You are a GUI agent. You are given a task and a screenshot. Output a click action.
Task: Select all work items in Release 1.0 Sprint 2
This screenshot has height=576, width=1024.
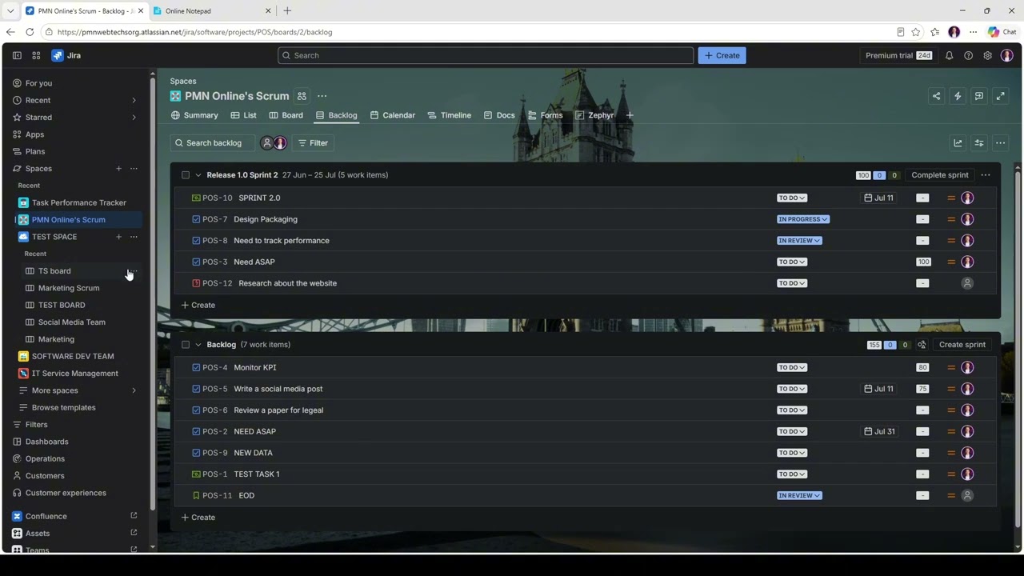coord(186,175)
